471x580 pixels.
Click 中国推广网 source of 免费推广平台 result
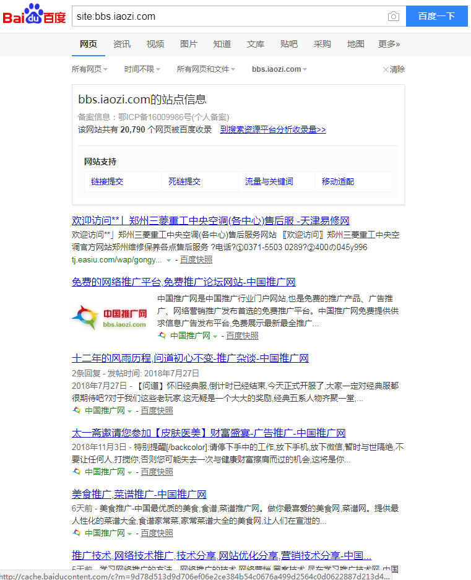click(x=190, y=336)
